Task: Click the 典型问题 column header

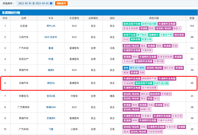Action: coord(154,18)
